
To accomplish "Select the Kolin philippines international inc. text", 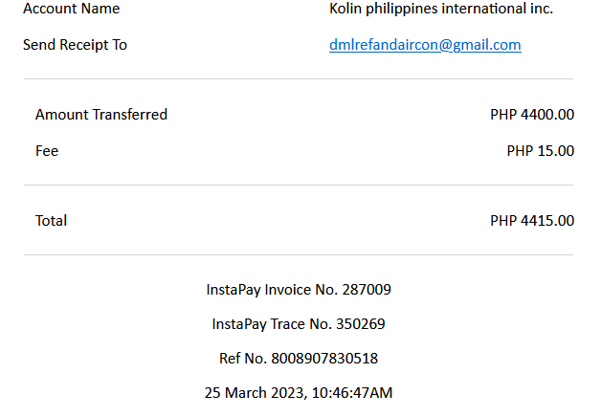I will point(441,9).
